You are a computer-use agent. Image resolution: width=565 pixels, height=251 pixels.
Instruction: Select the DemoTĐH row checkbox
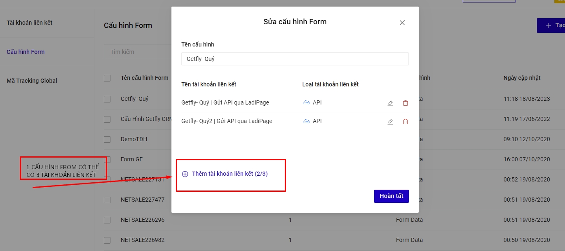(x=107, y=139)
